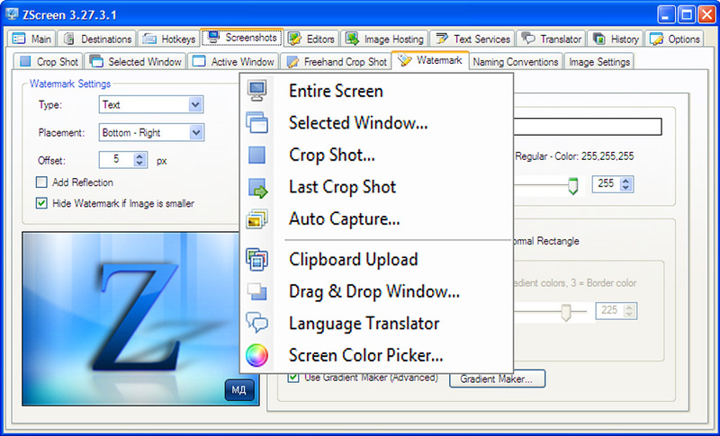Switch to the Editors tab
The height and width of the screenshot is (436, 720).
311,39
